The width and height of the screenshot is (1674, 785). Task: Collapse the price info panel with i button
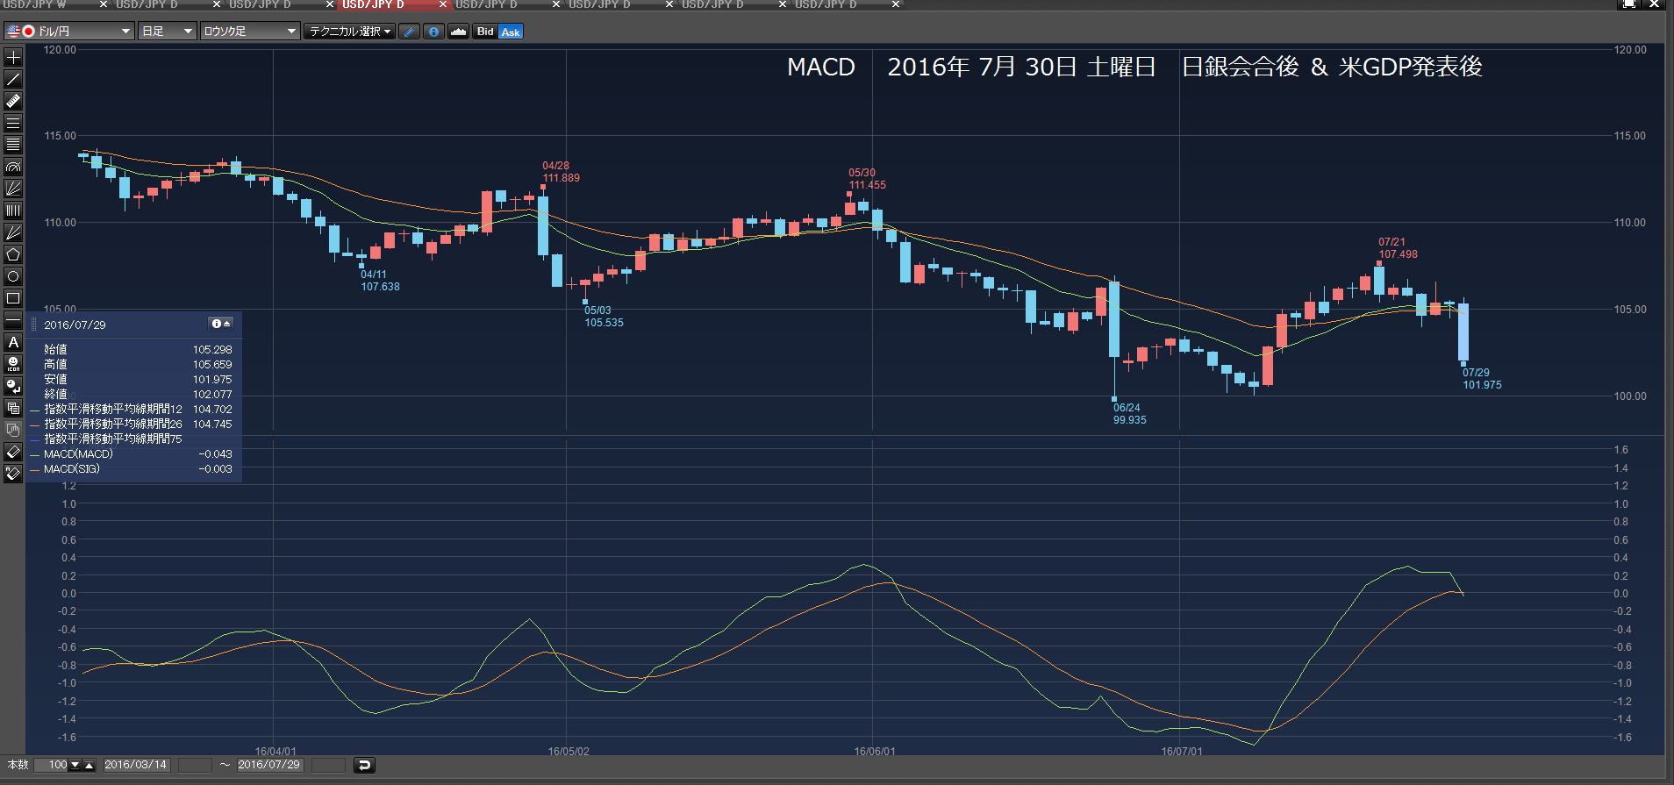(x=220, y=324)
